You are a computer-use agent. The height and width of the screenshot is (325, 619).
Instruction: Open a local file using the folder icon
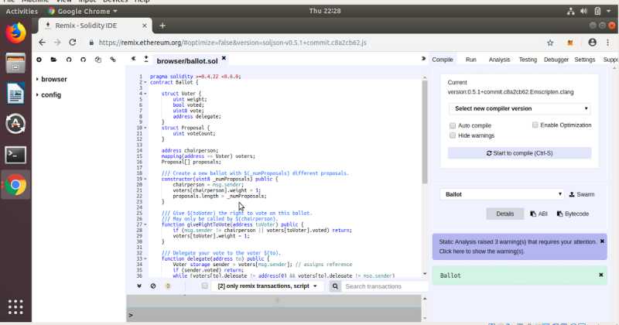(53, 60)
